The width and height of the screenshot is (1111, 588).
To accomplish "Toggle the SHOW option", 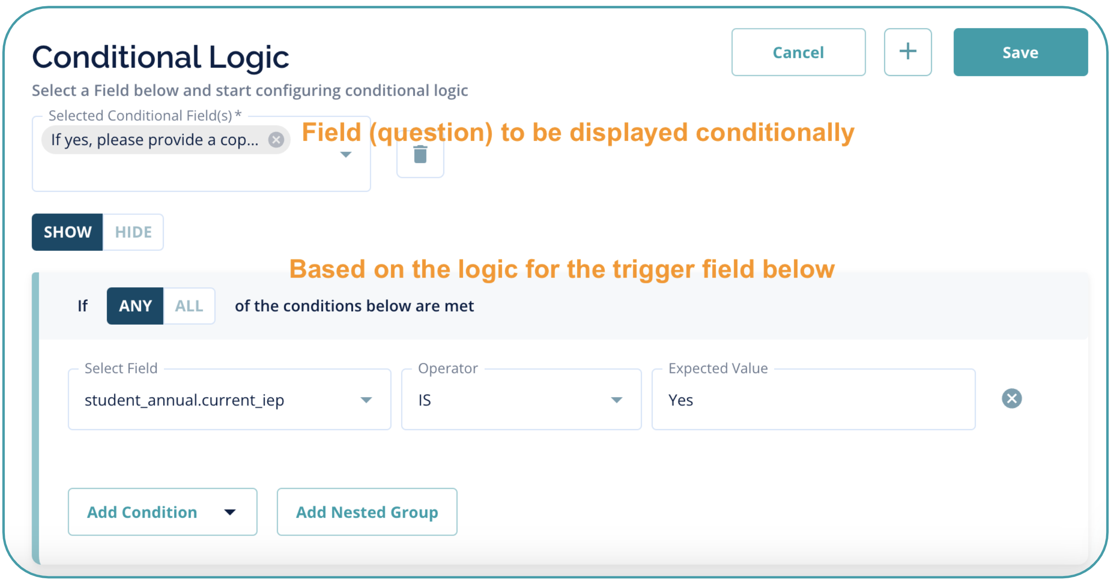I will coord(67,232).
